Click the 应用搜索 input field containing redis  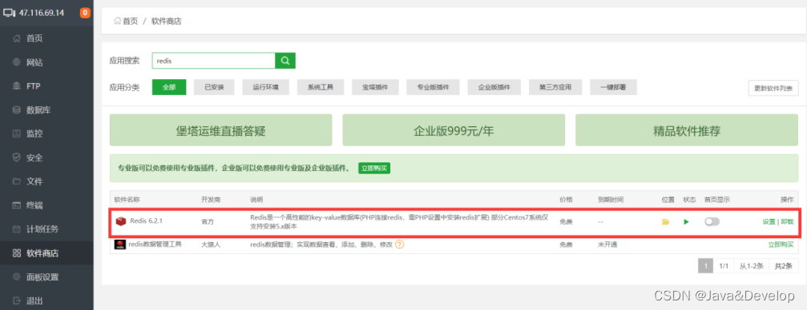tap(214, 61)
